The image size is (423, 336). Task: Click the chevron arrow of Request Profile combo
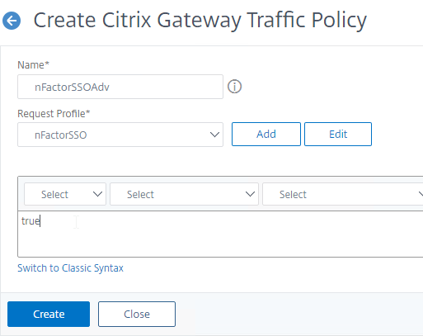[x=214, y=135]
